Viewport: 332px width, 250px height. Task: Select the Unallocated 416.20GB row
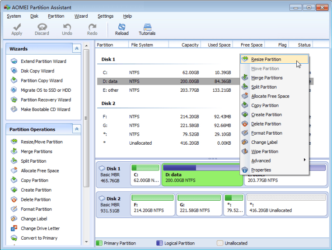[168, 143]
